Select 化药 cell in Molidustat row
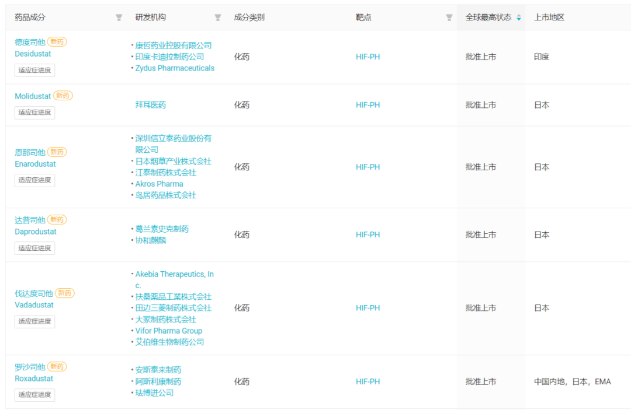Viewport: 631px width, 410px height. [x=242, y=105]
